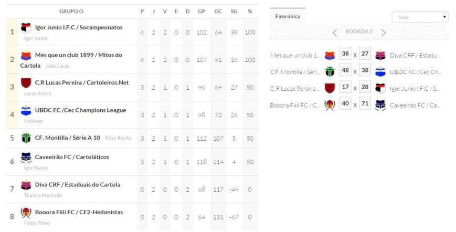Go to next round with right chevron
This screenshot has height=232, width=456.
pyautogui.click(x=384, y=33)
